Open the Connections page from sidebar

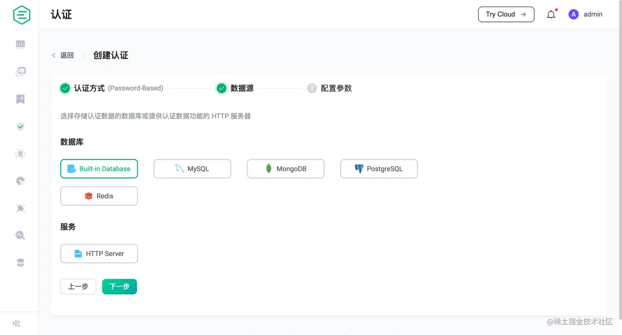(20, 72)
